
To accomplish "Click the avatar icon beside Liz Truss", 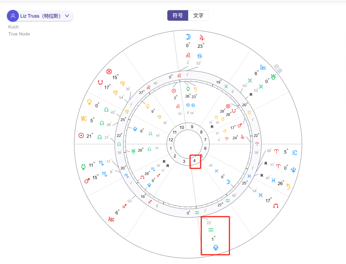I will coord(13,15).
